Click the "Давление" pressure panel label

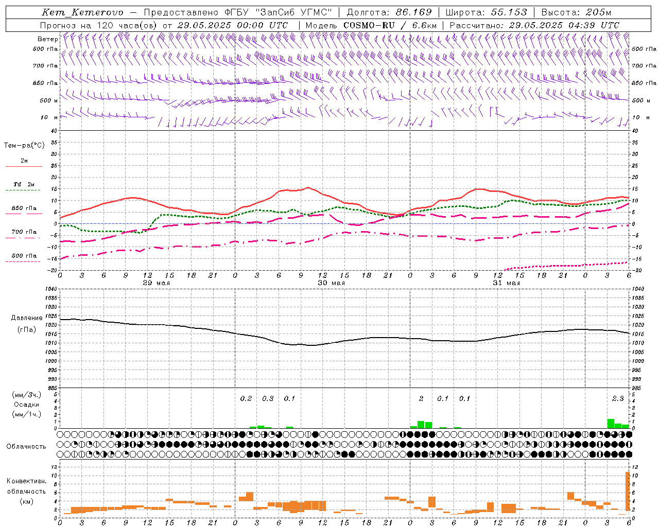click(x=27, y=318)
